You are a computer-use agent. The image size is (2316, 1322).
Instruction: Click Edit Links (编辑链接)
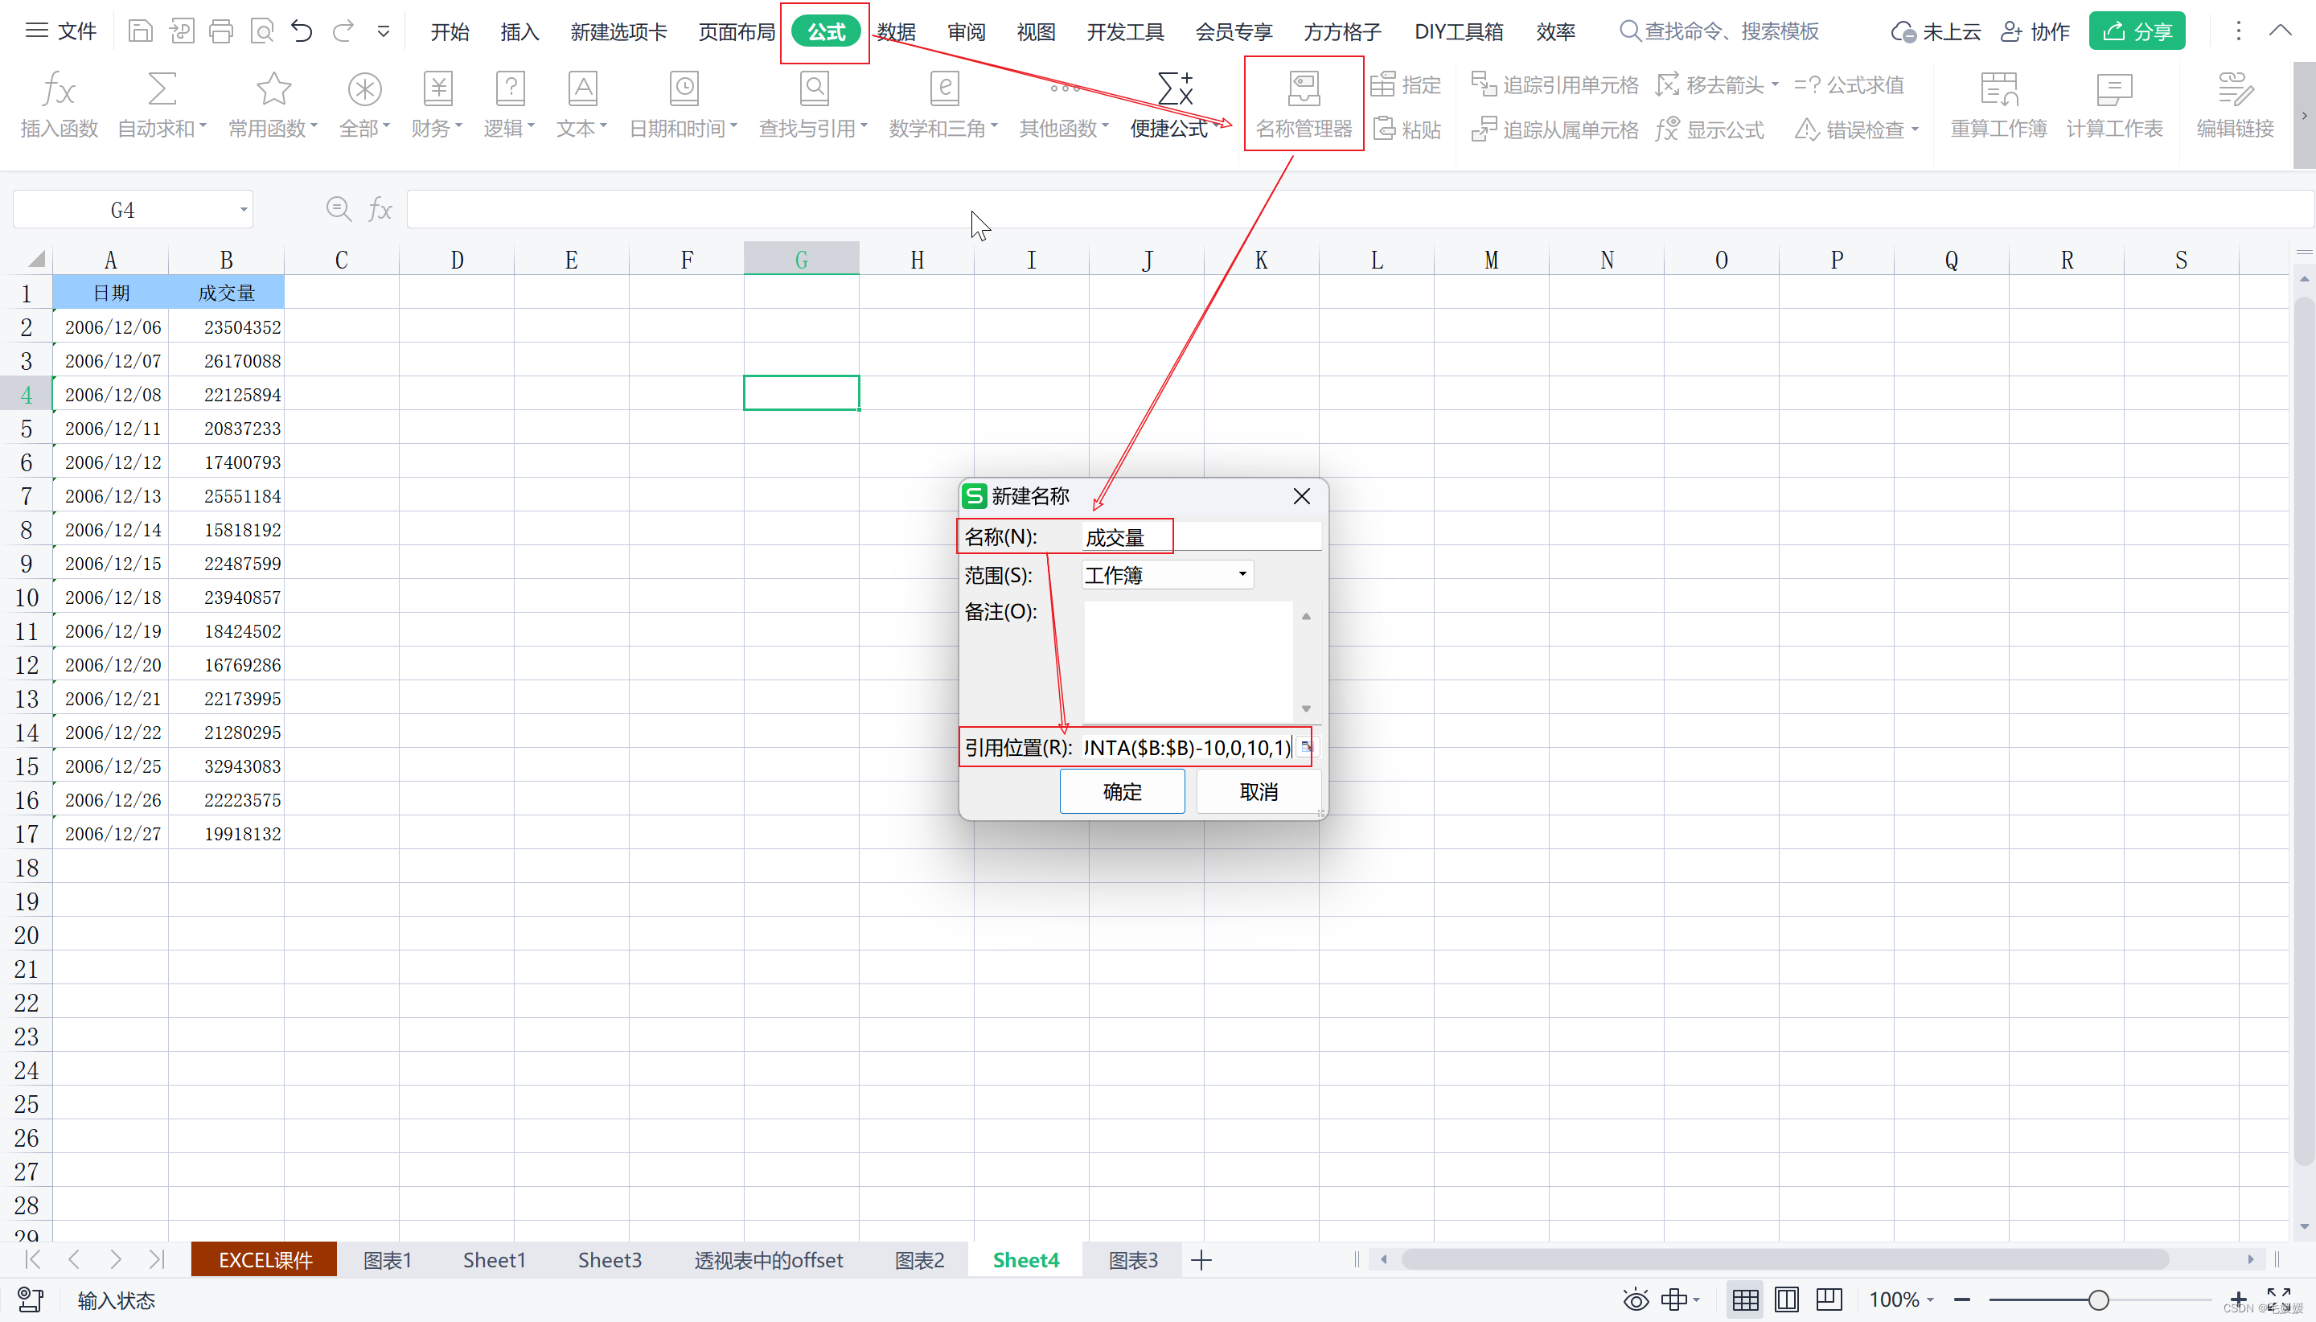click(x=2236, y=105)
